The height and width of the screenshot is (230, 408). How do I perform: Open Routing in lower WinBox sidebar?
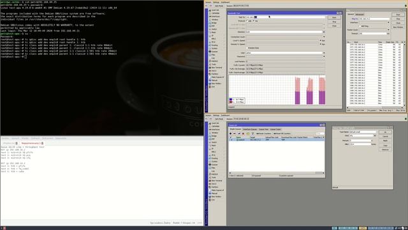click(214, 158)
